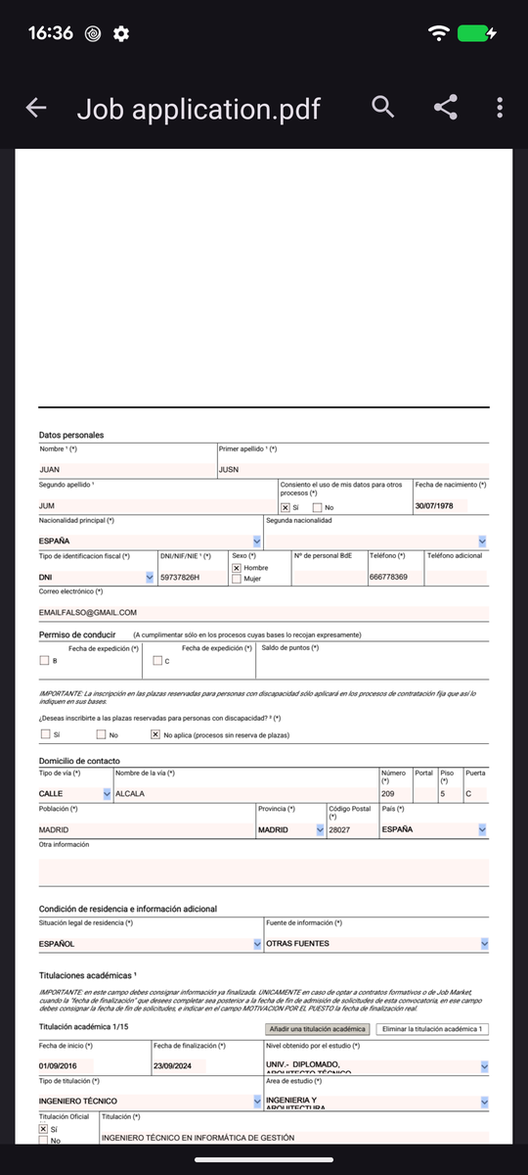Open Nivel obtenido por el estudio dropdown
The height and width of the screenshot is (1175, 528).
point(483,1066)
